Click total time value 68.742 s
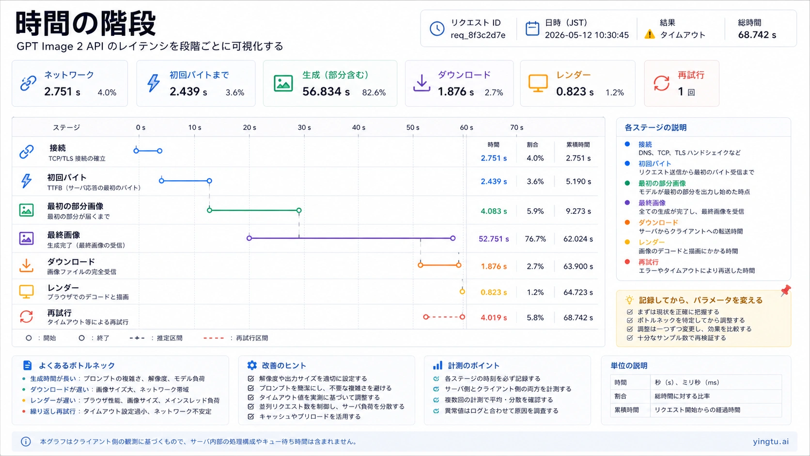The height and width of the screenshot is (456, 810). (757, 35)
